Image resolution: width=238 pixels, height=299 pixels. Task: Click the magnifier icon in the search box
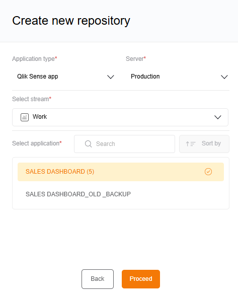click(x=88, y=144)
